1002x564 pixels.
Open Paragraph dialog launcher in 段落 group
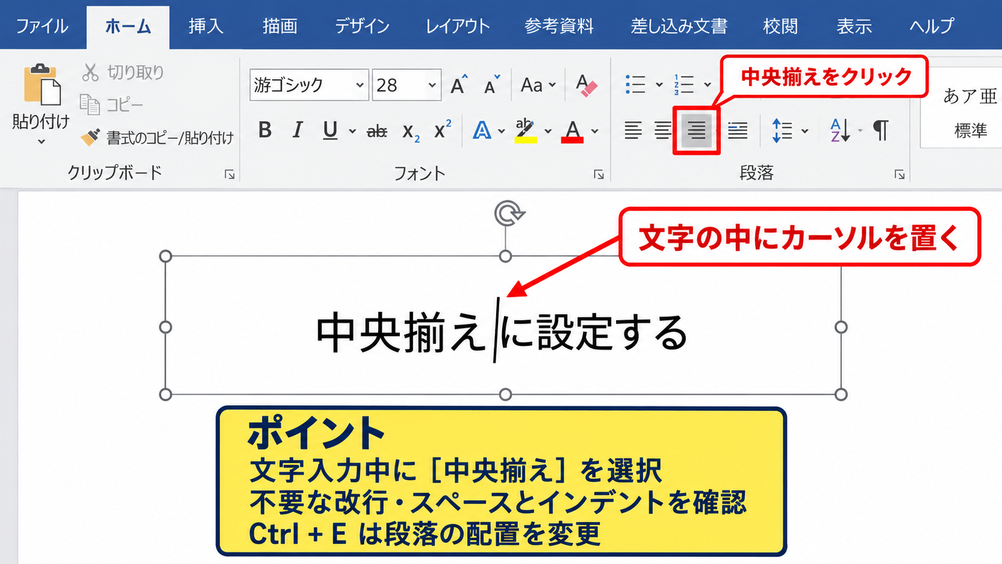tap(900, 174)
